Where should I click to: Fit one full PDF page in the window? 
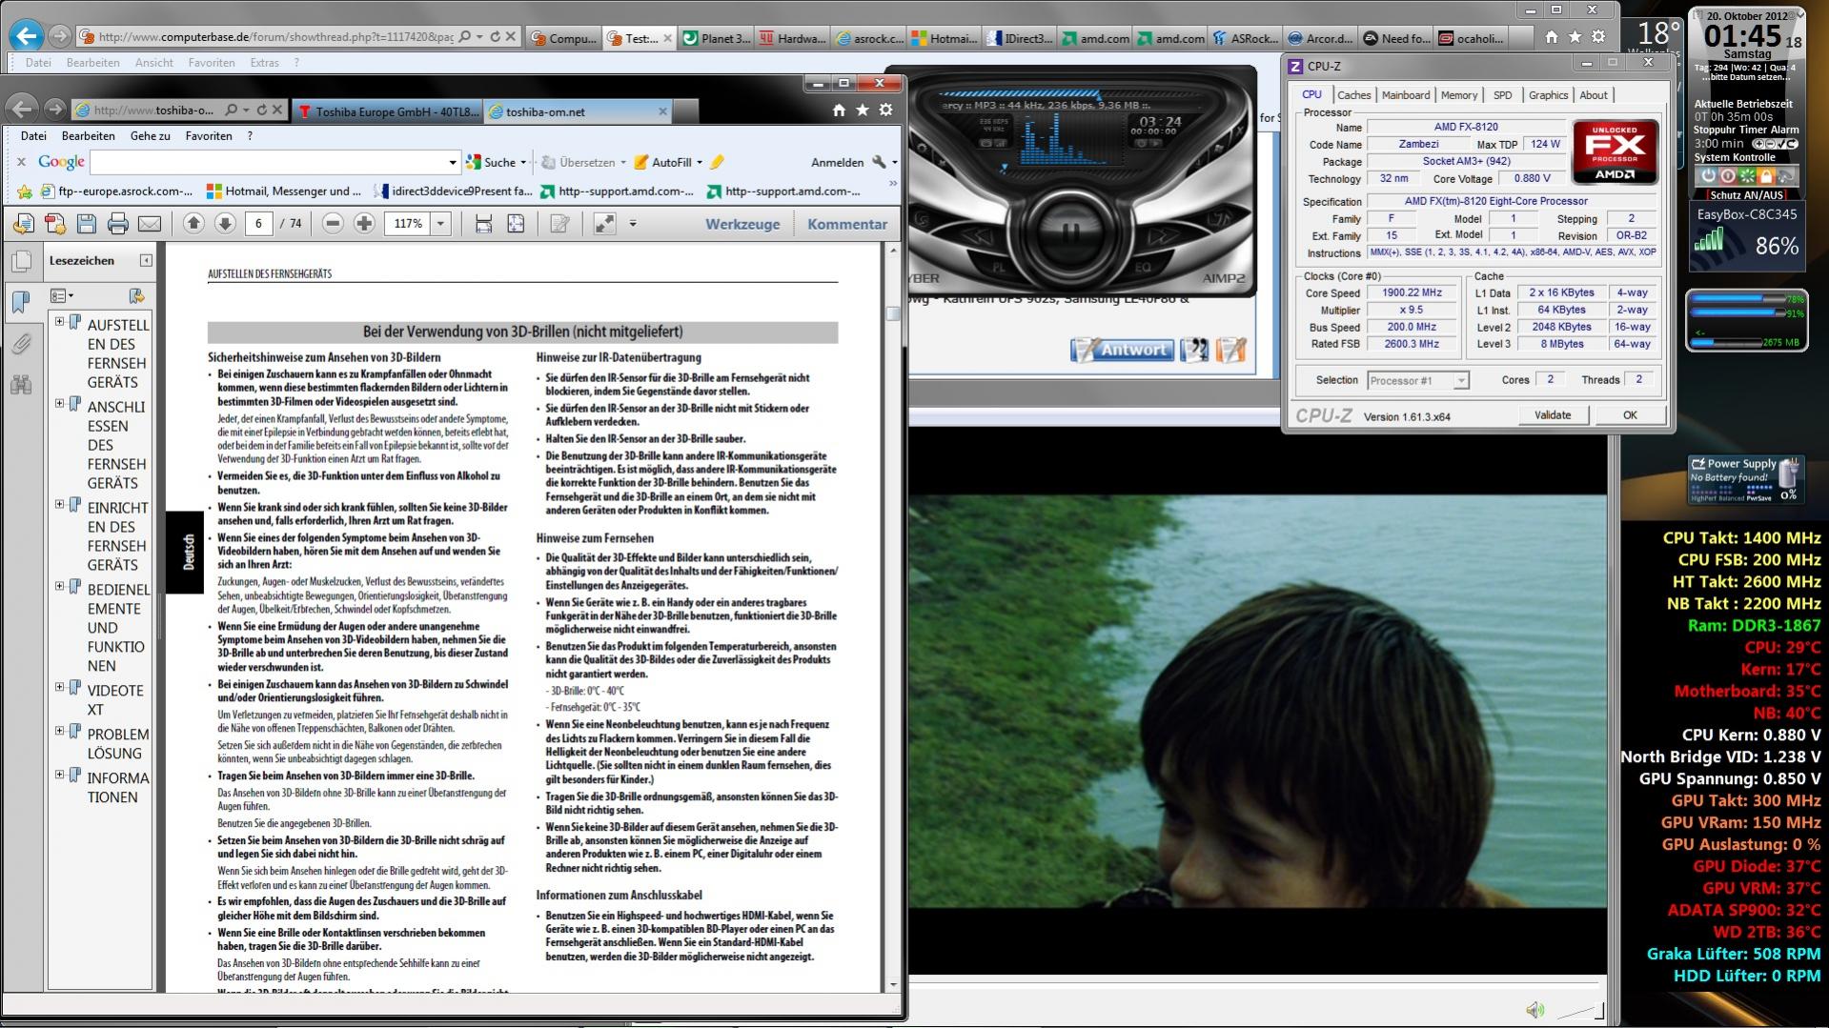pos(516,224)
